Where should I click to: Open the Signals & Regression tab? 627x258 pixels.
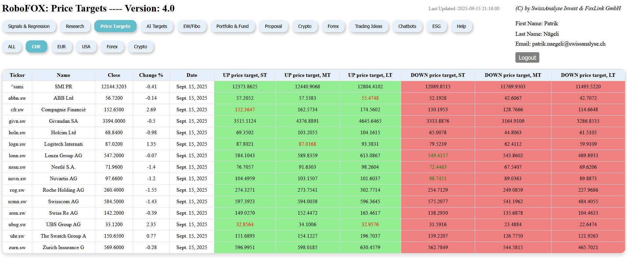pos(29,26)
